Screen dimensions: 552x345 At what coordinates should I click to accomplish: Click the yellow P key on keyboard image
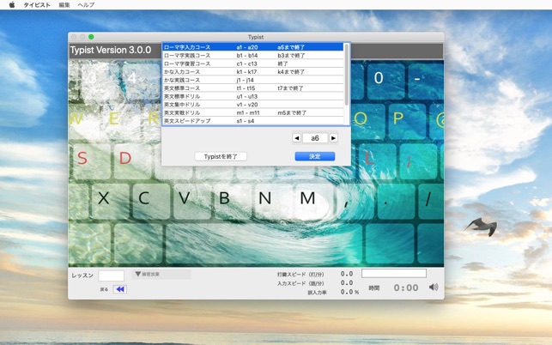tap(398, 118)
